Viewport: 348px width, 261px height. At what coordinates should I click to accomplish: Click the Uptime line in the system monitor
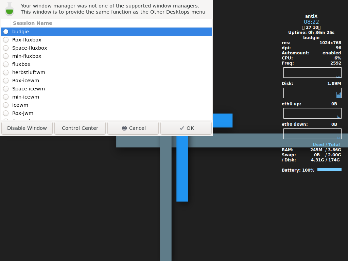coord(311,32)
